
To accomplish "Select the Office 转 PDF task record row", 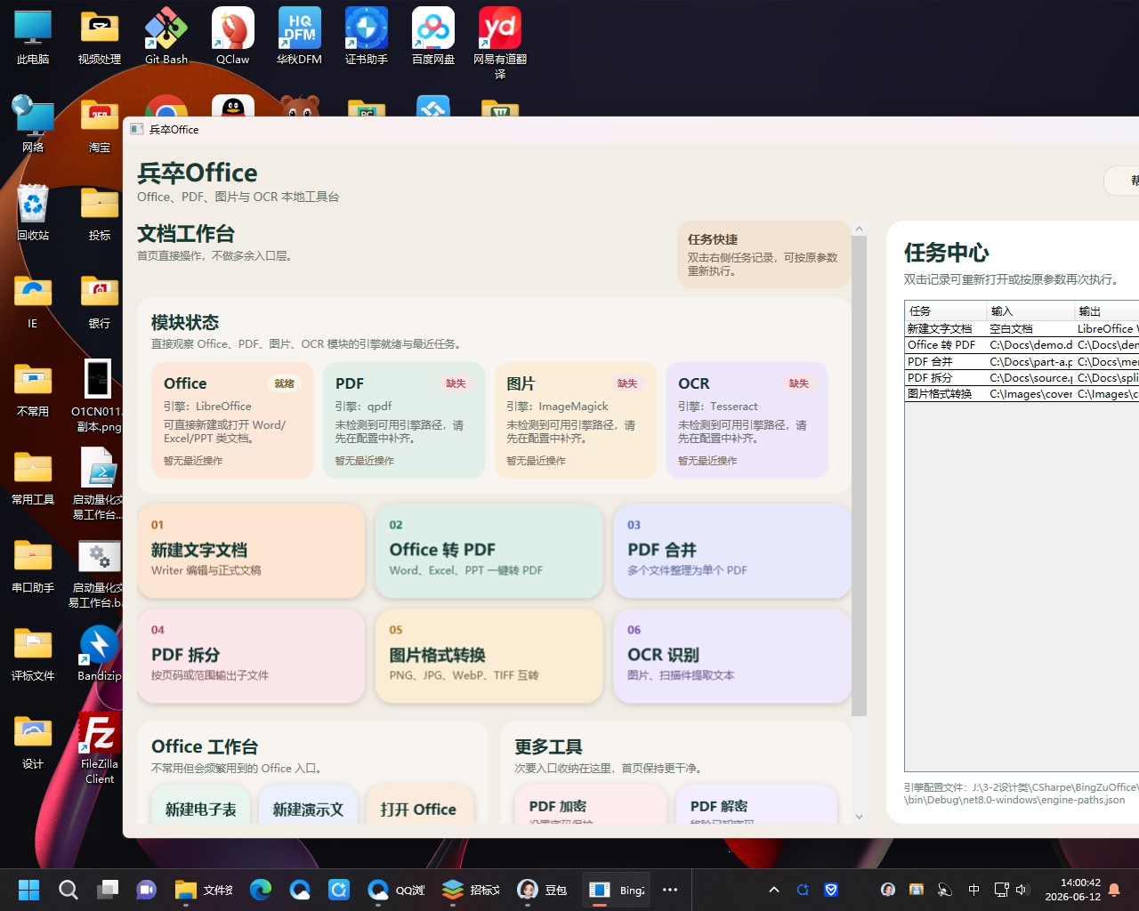I will pos(1022,345).
